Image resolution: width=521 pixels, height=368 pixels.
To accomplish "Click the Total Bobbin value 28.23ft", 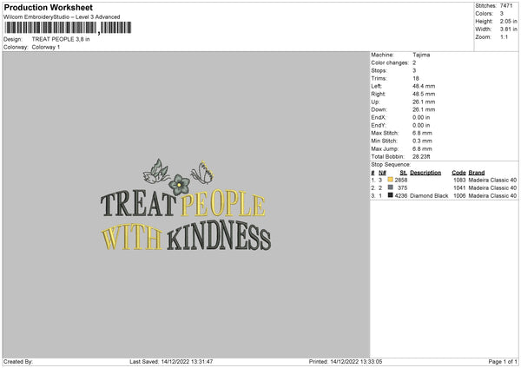I will 421,157.
